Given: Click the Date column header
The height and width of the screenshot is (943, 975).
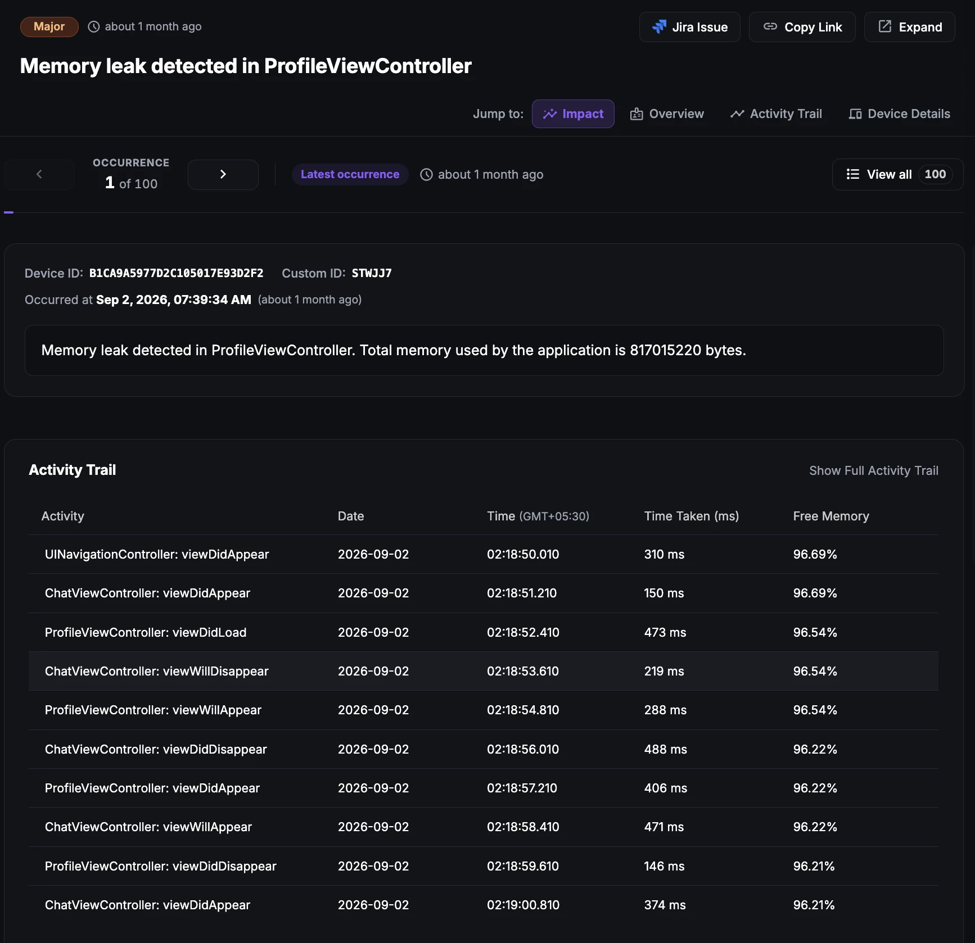Looking at the screenshot, I should pos(351,516).
